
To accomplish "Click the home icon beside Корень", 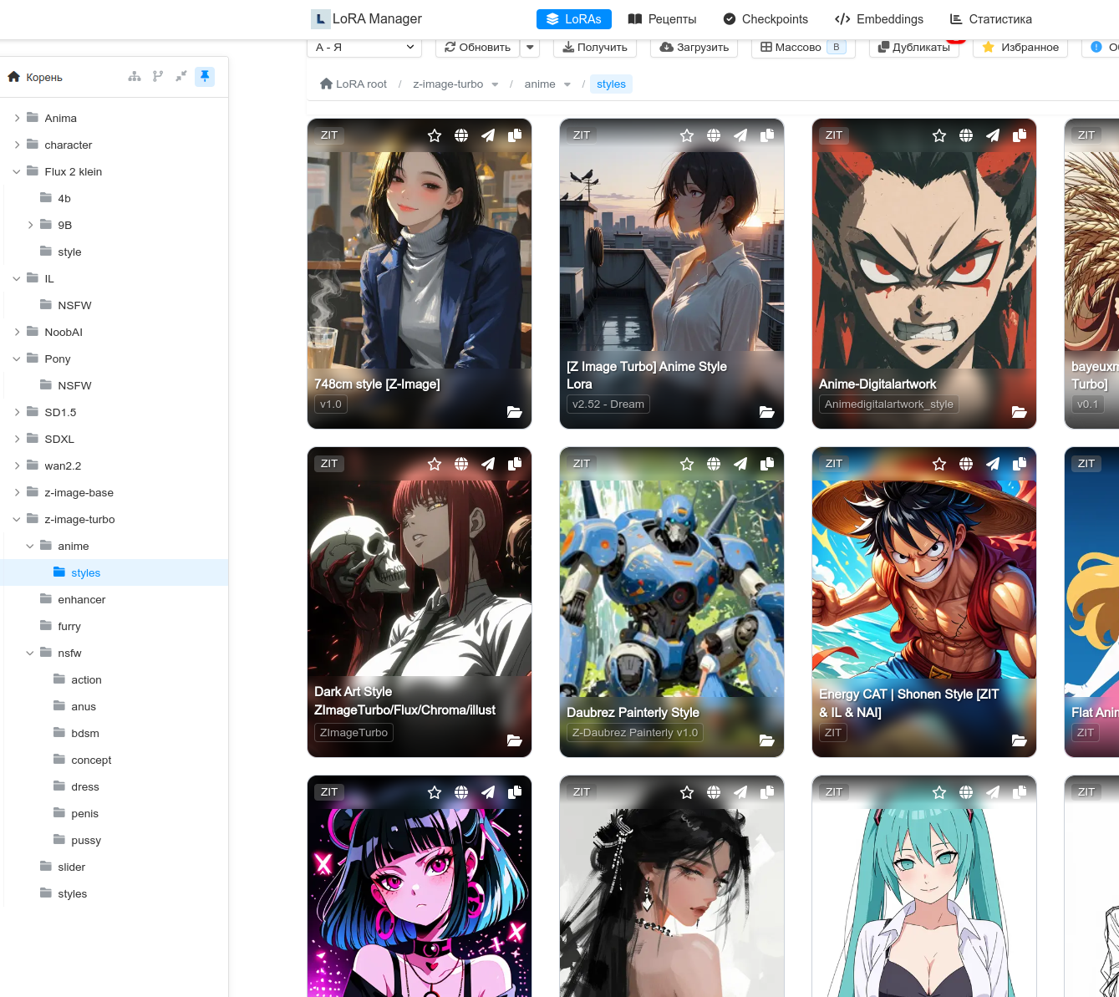I will 13,77.
